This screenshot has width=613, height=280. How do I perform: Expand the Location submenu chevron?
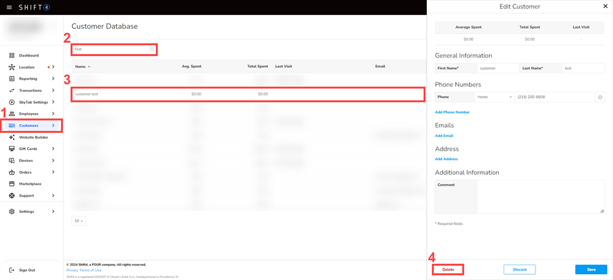53,67
